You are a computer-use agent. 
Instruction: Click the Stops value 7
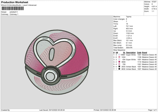tap(126, 21)
